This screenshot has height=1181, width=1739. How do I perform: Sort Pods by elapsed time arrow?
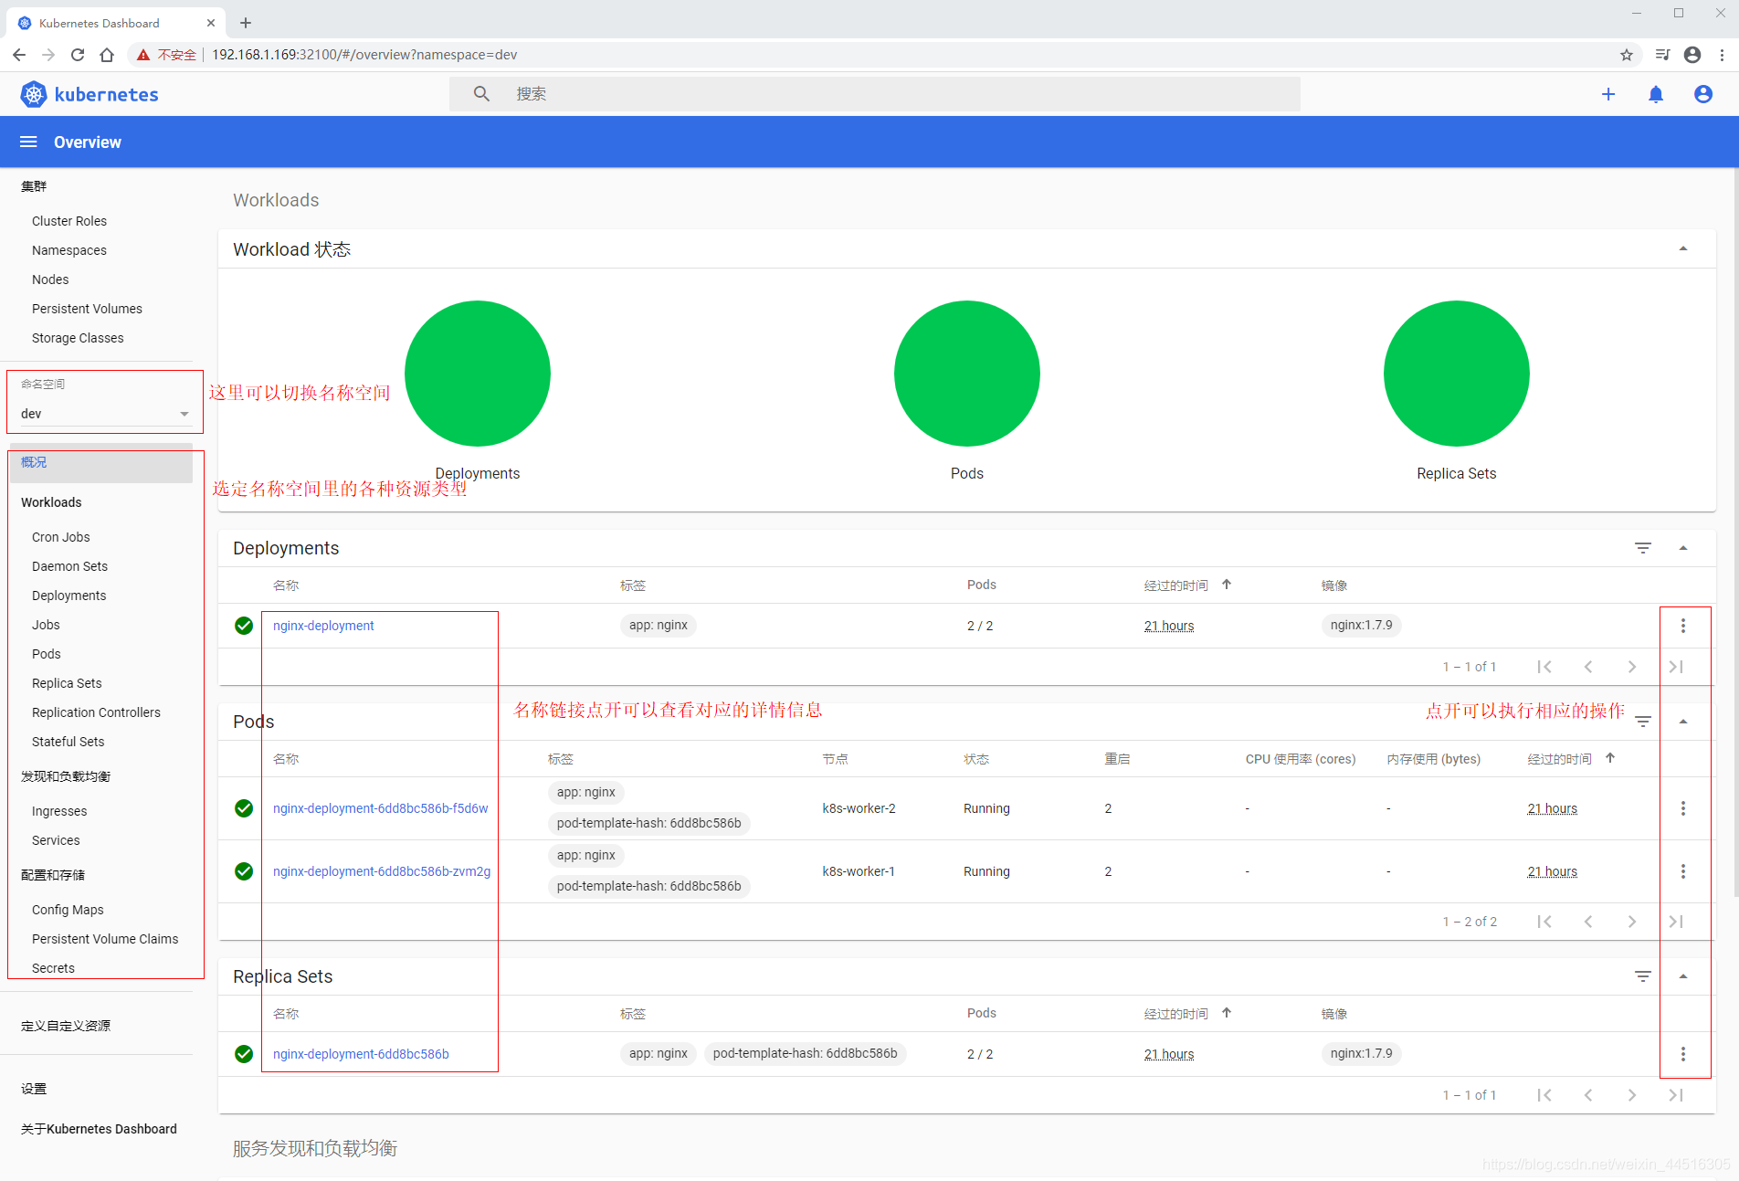(1610, 758)
